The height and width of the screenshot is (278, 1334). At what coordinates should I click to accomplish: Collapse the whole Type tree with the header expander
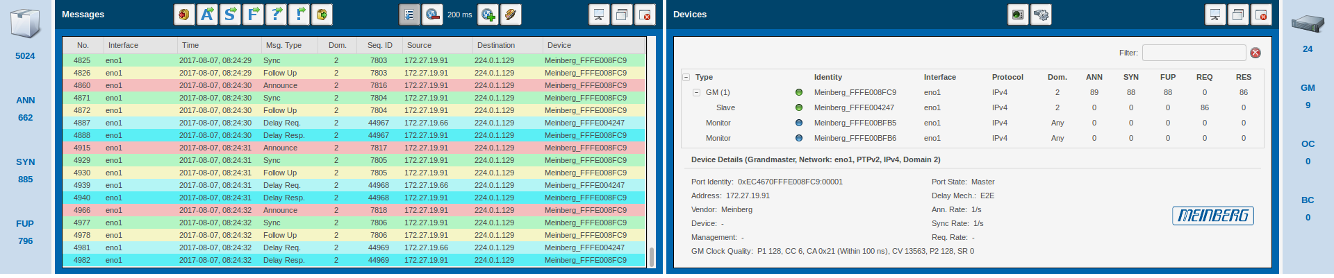686,77
